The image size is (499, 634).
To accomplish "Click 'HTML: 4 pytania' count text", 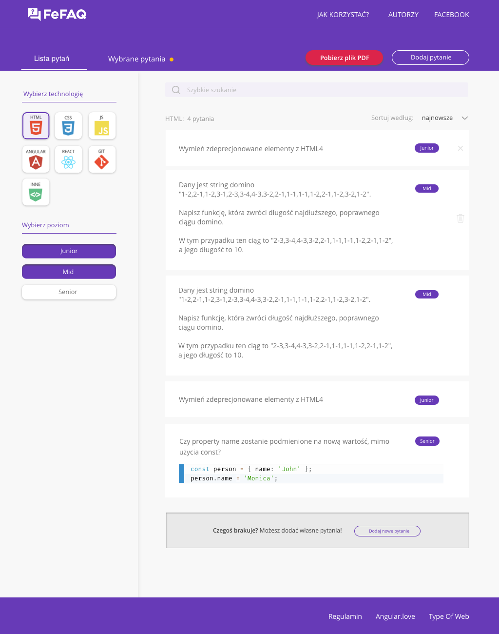I will 190,119.
